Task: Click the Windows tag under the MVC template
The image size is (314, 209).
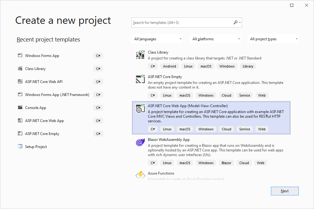Action: pyautogui.click(x=206, y=129)
